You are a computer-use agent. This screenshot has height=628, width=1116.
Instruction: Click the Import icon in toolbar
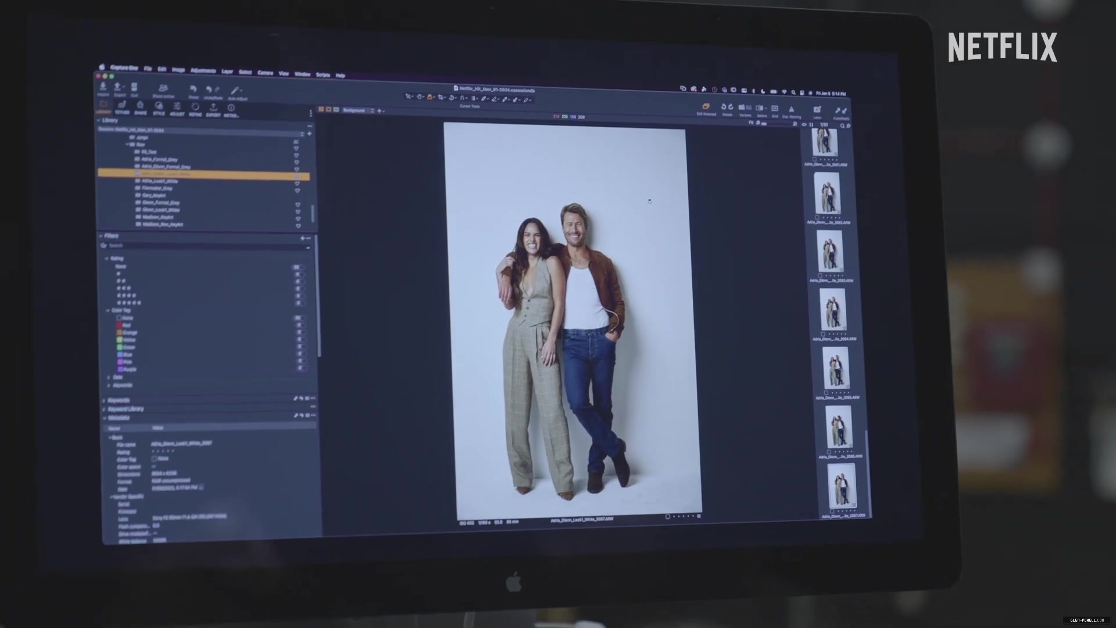click(x=103, y=88)
